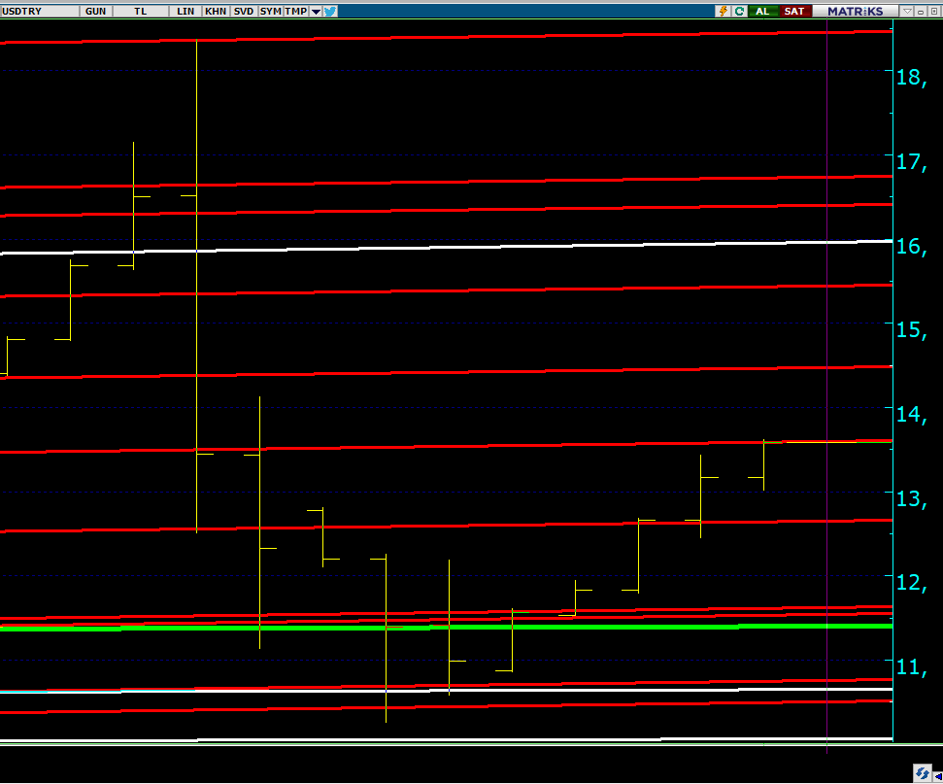Click the KHN toolbar button
The width and height of the screenshot is (943, 784).
coord(216,12)
